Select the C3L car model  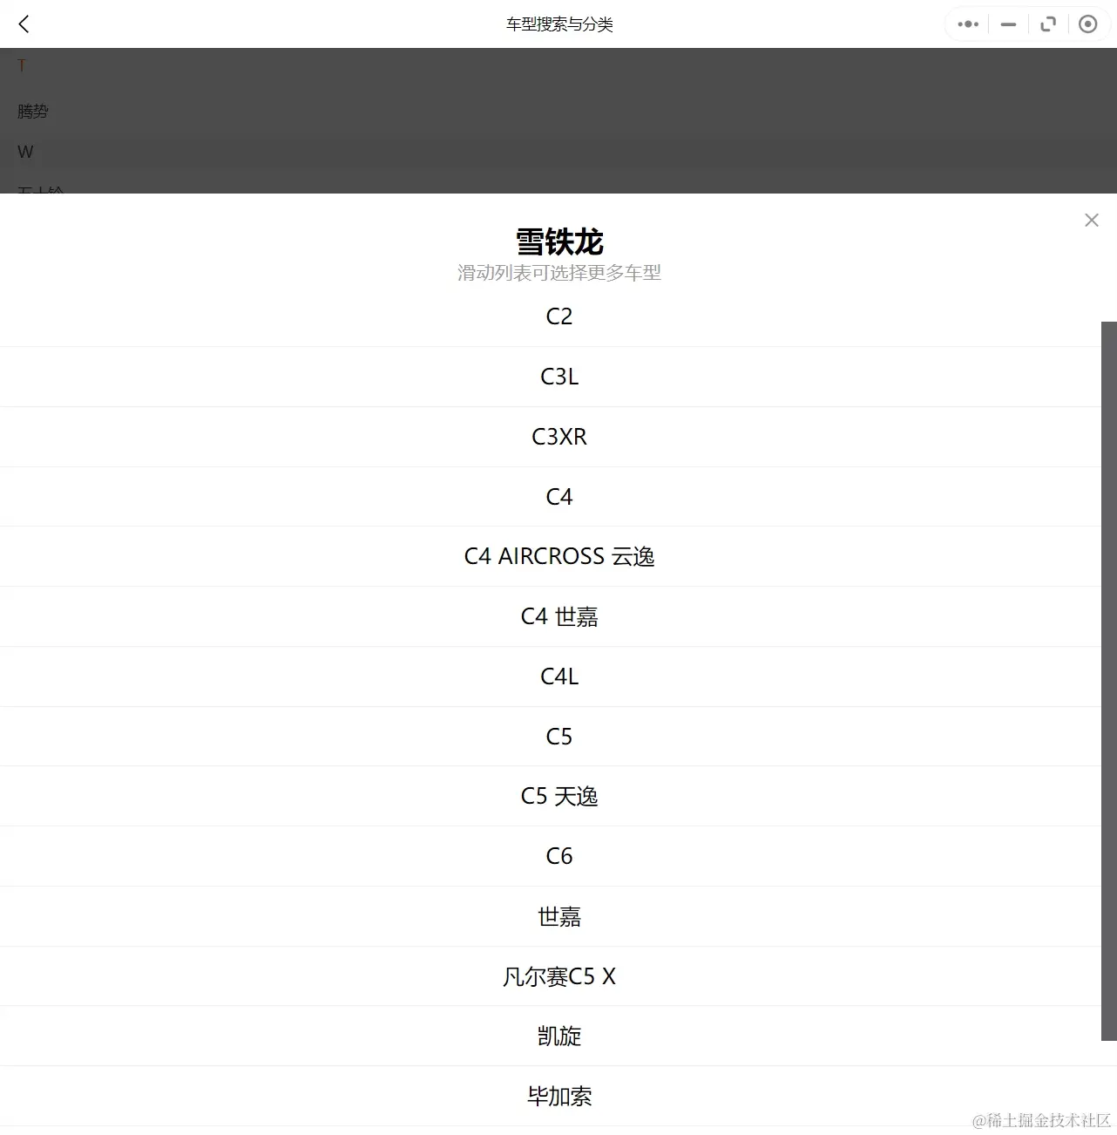point(558,376)
